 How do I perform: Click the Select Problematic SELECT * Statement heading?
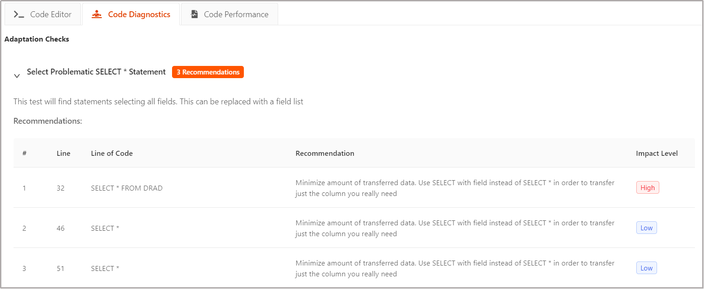point(96,72)
